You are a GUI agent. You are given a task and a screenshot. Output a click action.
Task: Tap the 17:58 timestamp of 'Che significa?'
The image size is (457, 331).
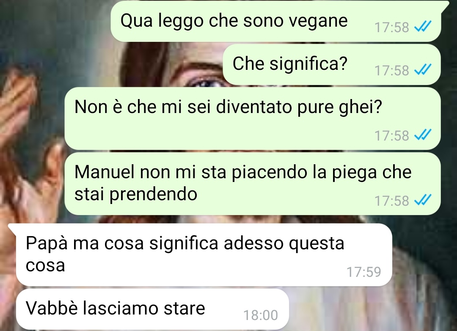point(391,70)
